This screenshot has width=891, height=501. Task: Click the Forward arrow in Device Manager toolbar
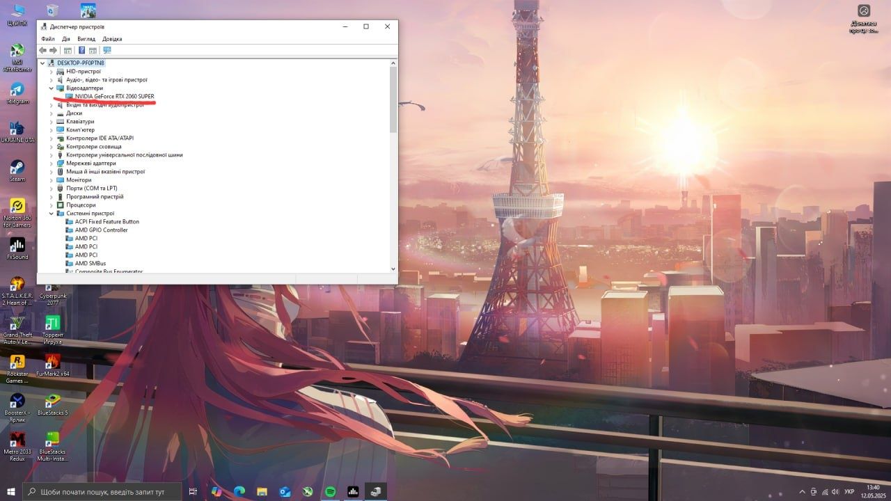(x=53, y=50)
